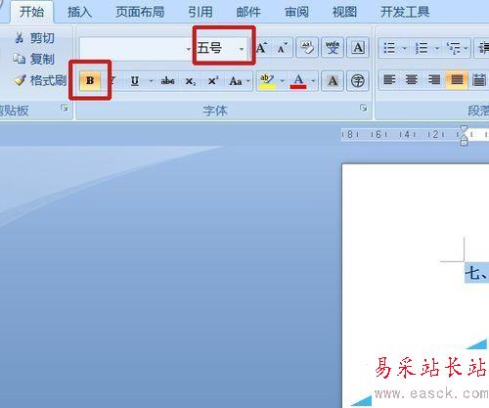The image size is (489, 408).
Task: Open highlight color dropdown arrow
Action: tap(283, 80)
